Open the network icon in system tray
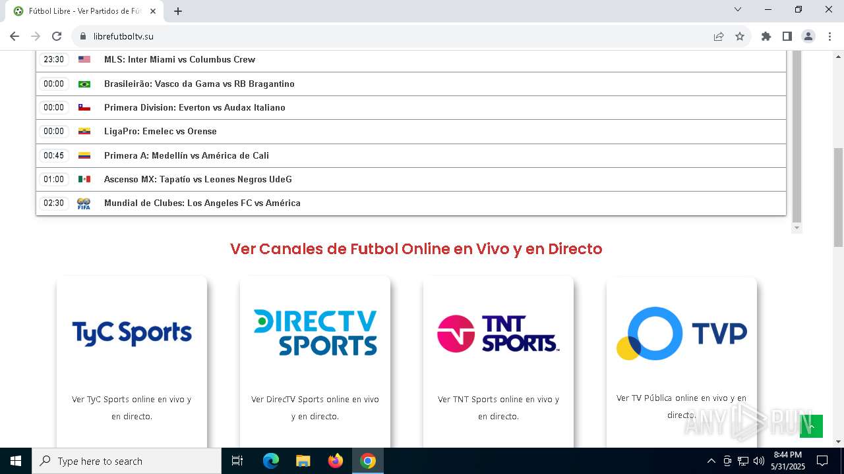Image resolution: width=844 pixels, height=474 pixels. click(743, 461)
